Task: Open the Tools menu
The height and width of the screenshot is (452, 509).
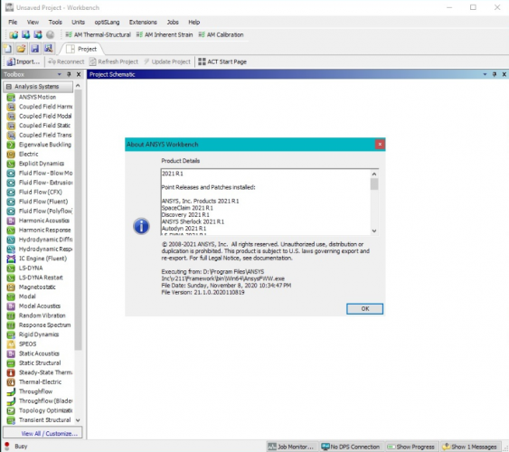Action: pyautogui.click(x=55, y=22)
